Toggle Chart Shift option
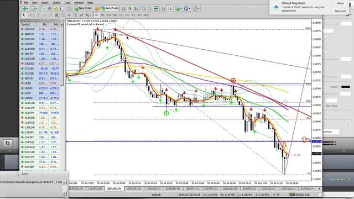354x199 pixels. pos(170,8)
